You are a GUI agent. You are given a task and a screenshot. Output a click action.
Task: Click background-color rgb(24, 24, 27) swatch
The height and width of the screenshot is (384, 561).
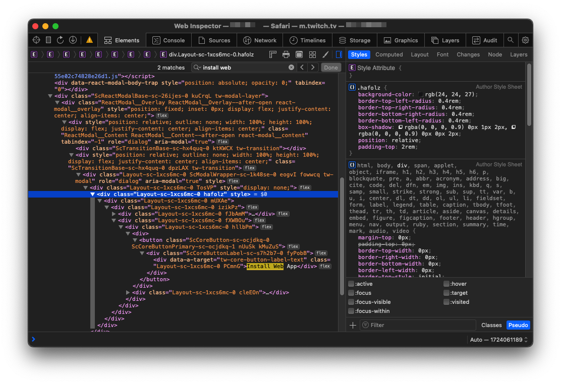(x=421, y=94)
